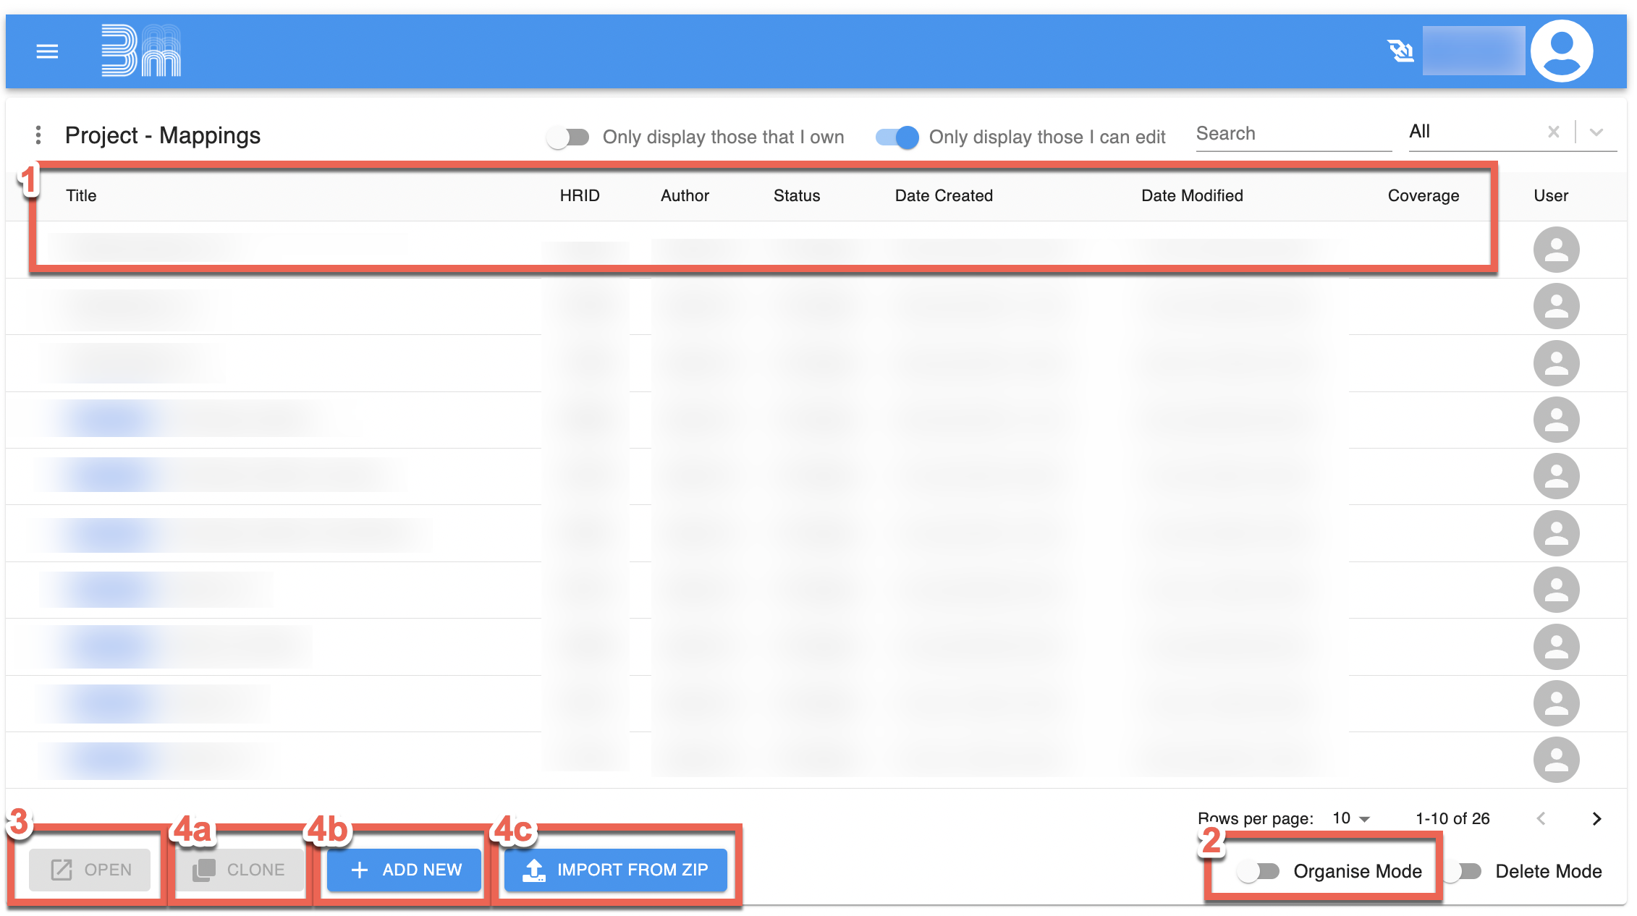Enable Organise Mode switch

pos(1259,871)
